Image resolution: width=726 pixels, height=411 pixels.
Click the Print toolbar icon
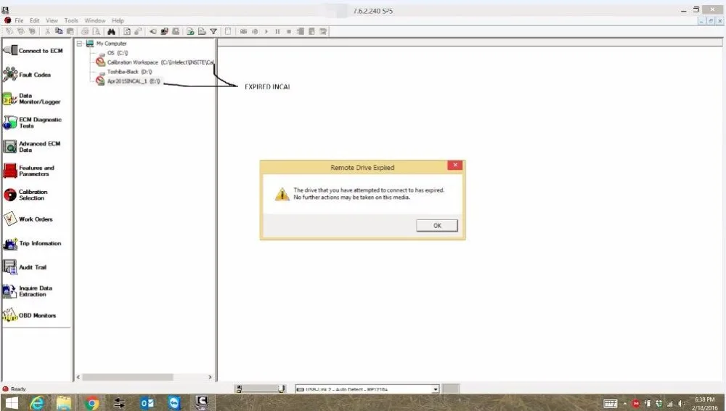coord(85,31)
